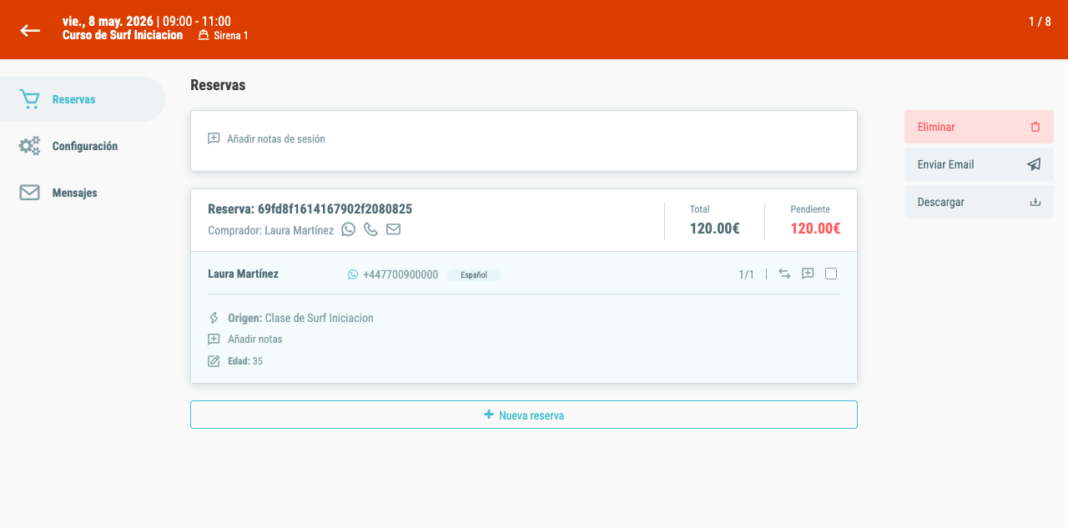
Task: Open Reservas in the sidebar
Action: coord(83,99)
